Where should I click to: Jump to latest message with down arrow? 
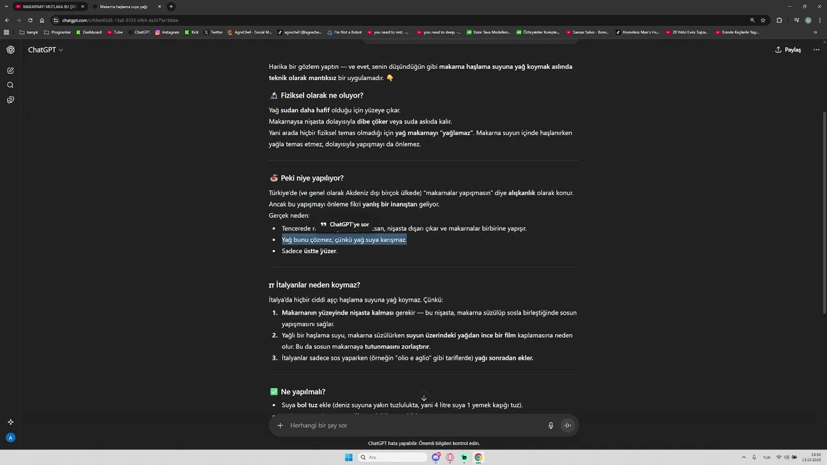coord(424,398)
